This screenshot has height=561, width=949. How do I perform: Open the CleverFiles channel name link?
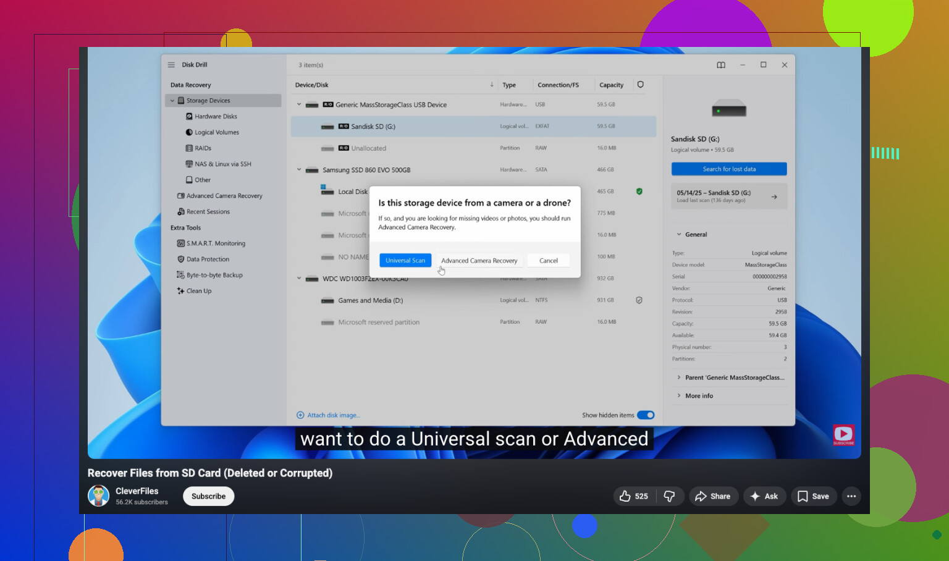[137, 491]
